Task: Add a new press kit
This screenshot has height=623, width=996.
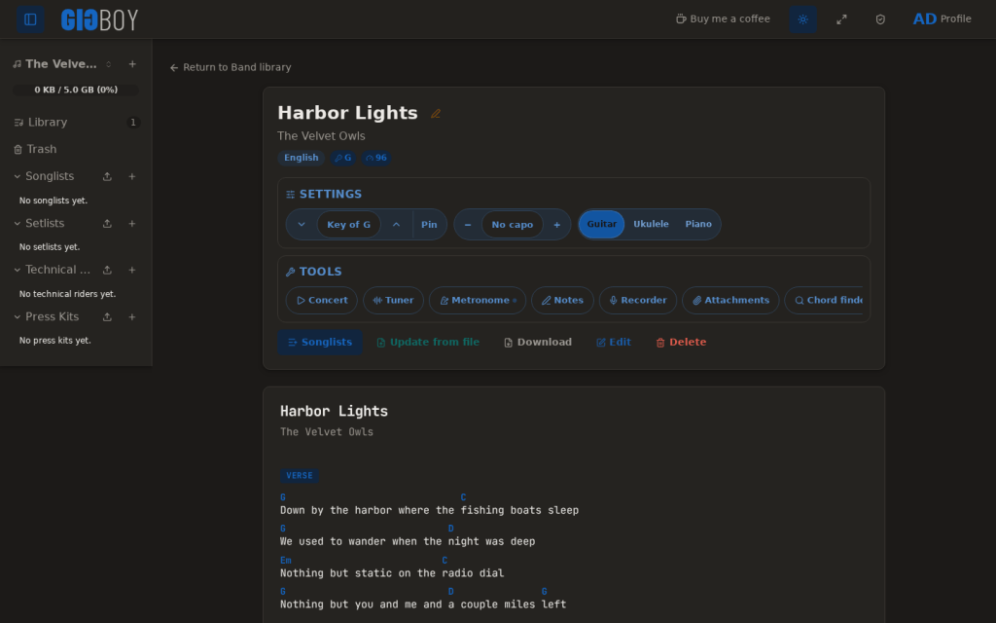Action: [x=132, y=317]
